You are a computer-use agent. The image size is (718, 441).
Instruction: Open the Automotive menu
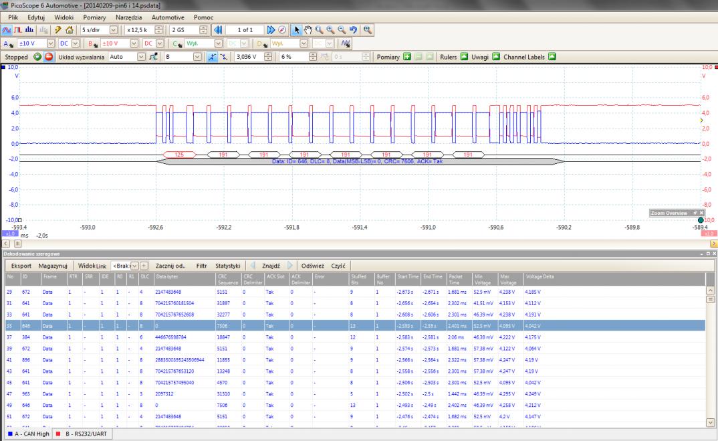point(168,16)
